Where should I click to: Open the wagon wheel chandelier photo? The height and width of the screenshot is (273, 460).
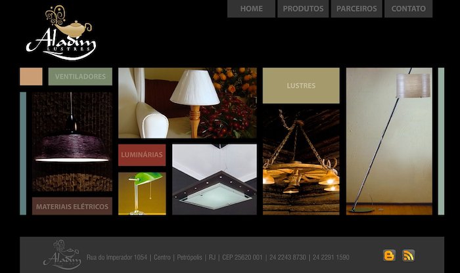click(x=301, y=162)
